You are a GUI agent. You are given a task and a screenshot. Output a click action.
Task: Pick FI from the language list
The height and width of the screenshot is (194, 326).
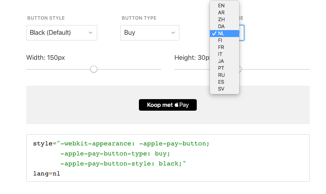click(x=224, y=40)
